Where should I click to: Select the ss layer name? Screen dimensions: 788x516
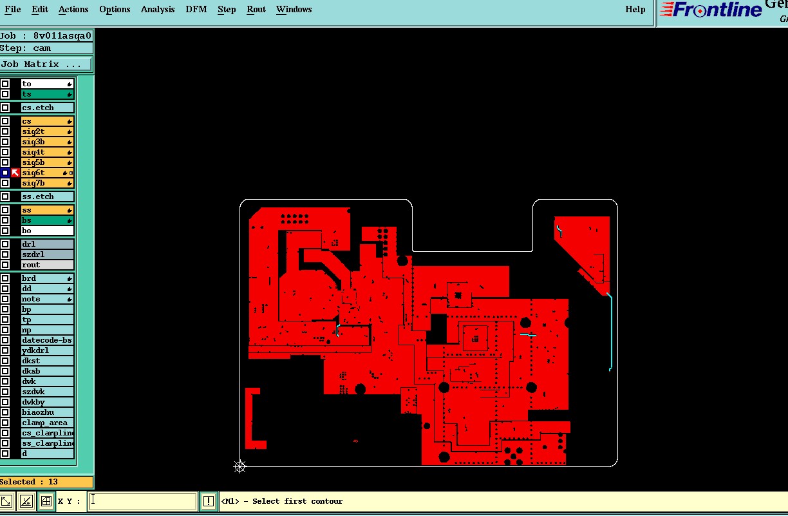click(47, 210)
